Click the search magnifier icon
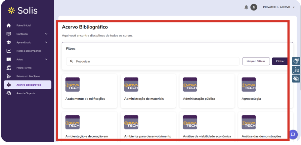 click(x=71, y=61)
